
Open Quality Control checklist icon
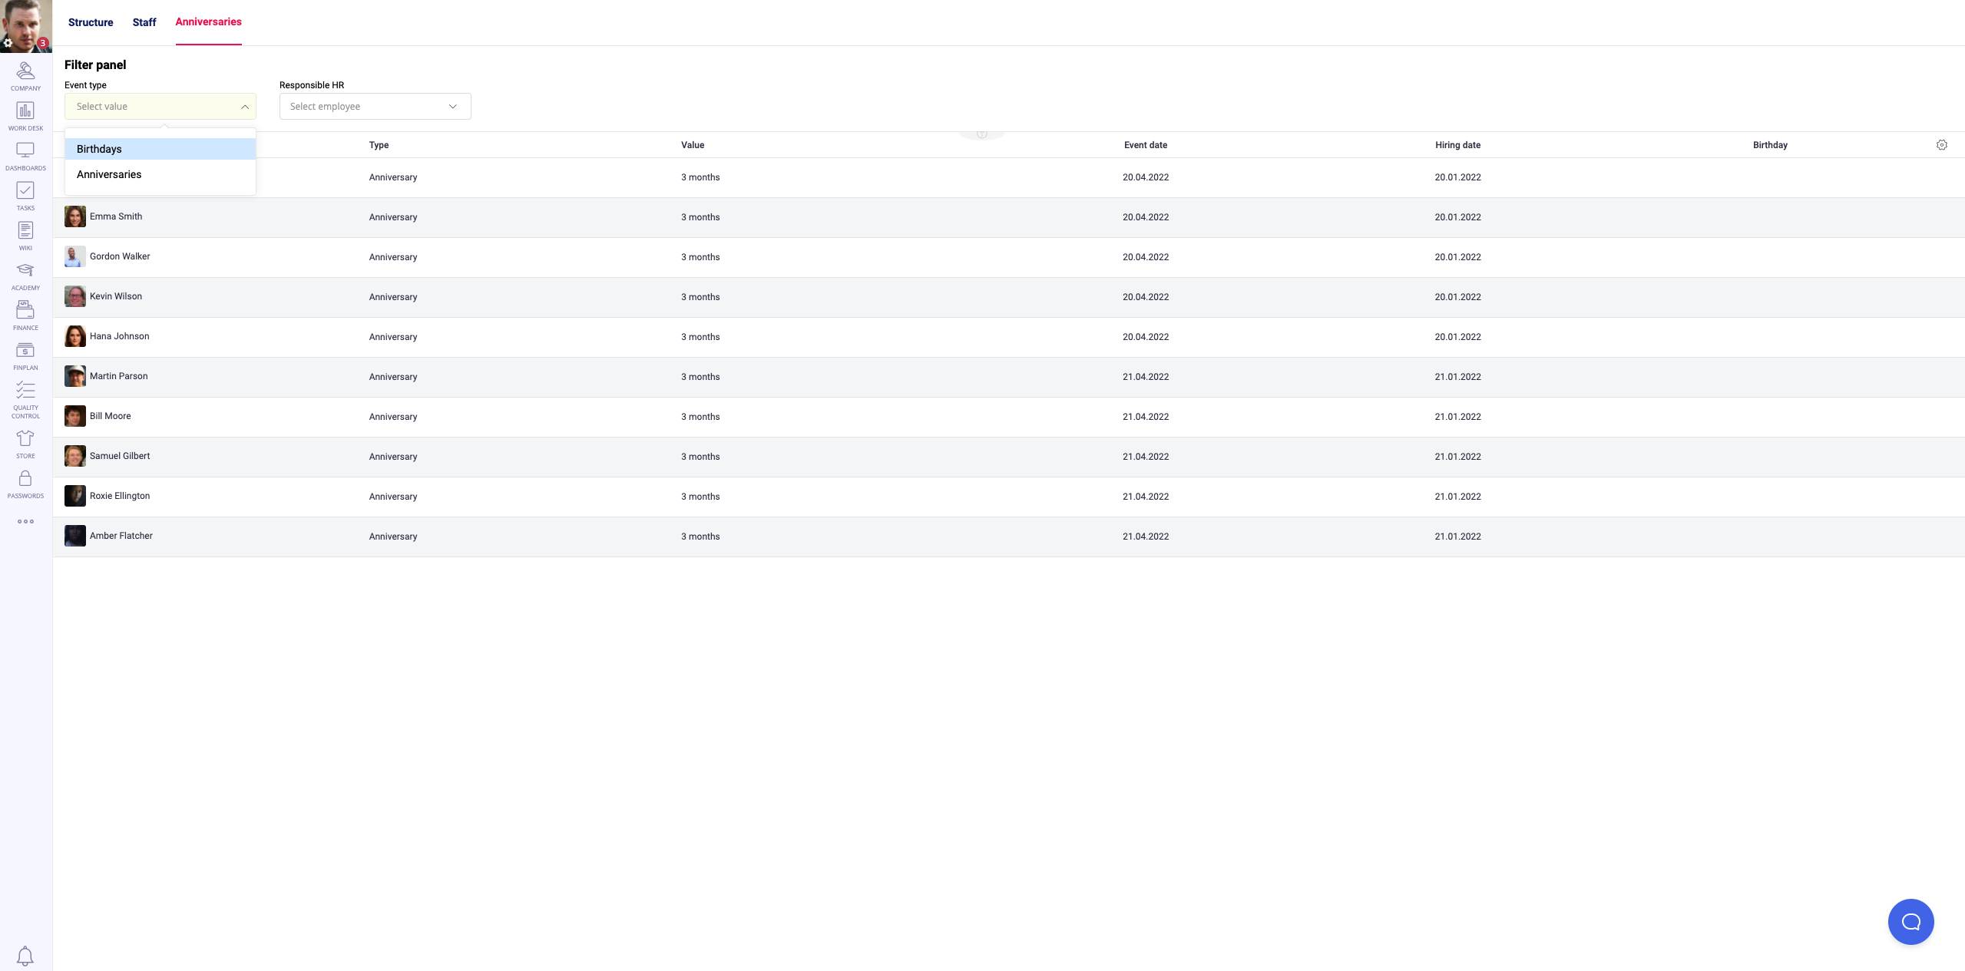25,399
